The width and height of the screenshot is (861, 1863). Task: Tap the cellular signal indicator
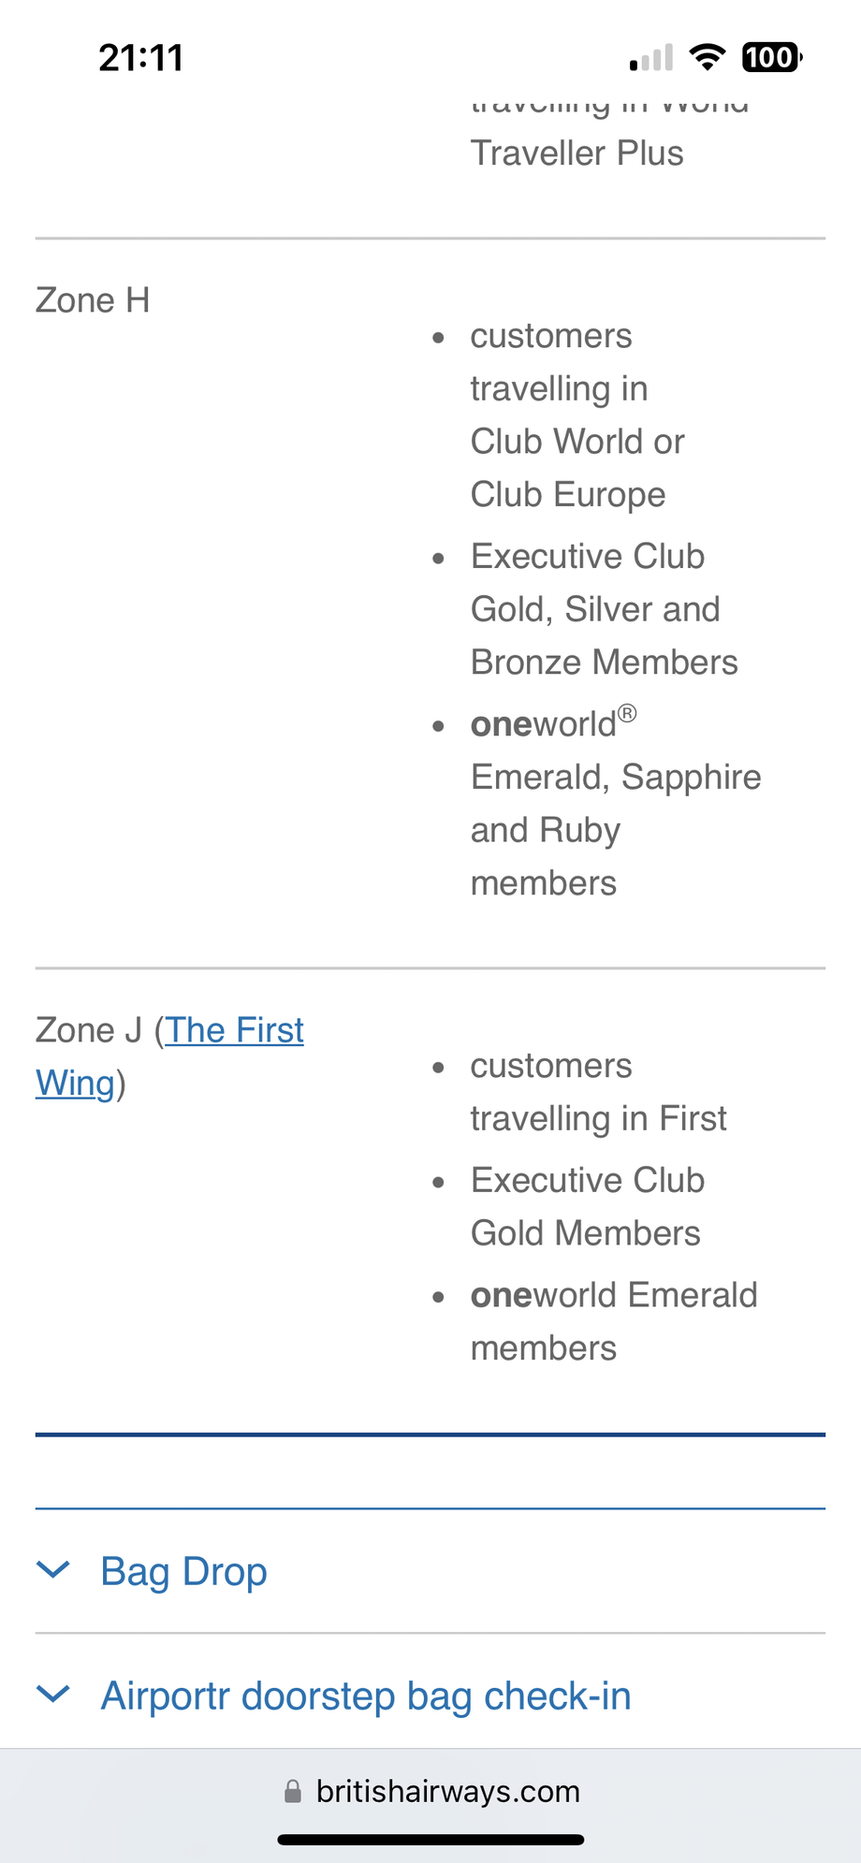pyautogui.click(x=650, y=56)
